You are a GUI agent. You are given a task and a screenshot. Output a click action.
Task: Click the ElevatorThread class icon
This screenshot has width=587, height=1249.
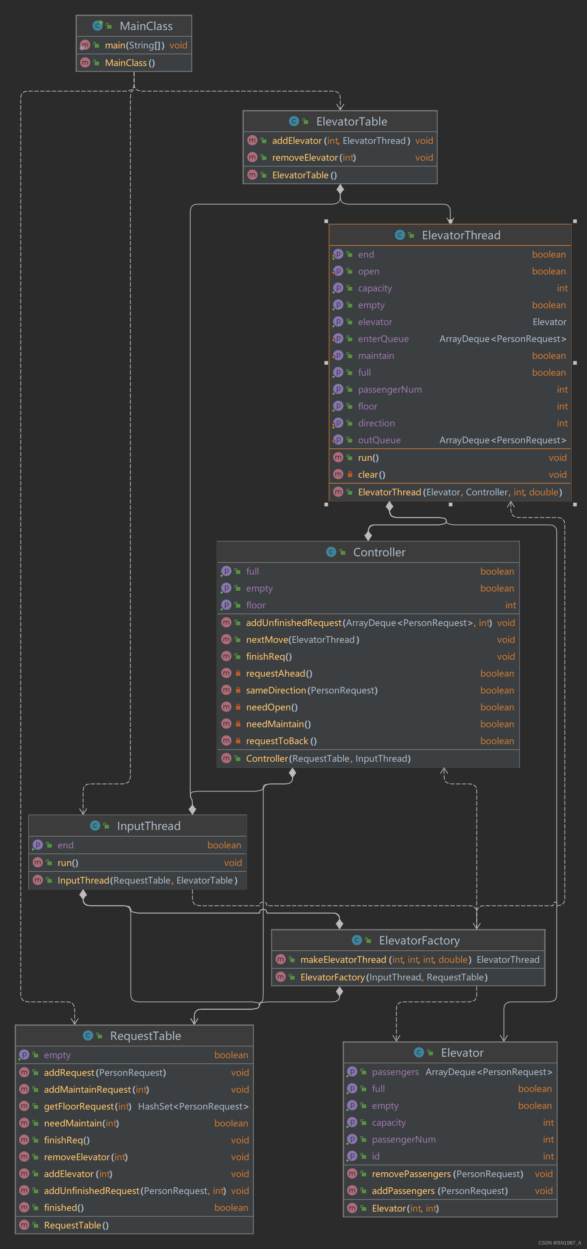coord(400,235)
